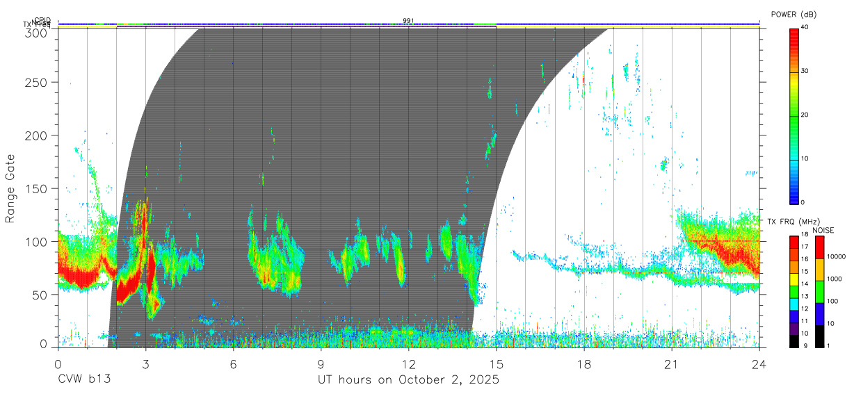Click the 3 hour tick on time axis
This screenshot has height=394, width=854.
click(x=145, y=363)
